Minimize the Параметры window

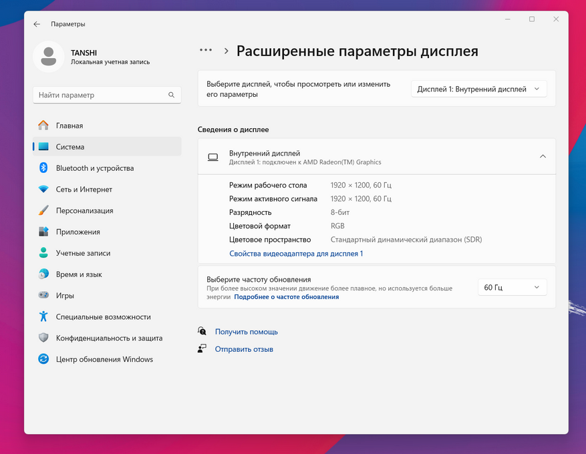pyautogui.click(x=508, y=19)
